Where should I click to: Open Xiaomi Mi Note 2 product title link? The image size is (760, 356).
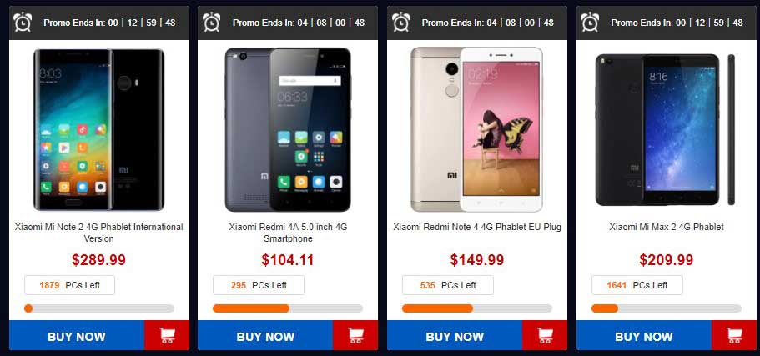click(99, 233)
